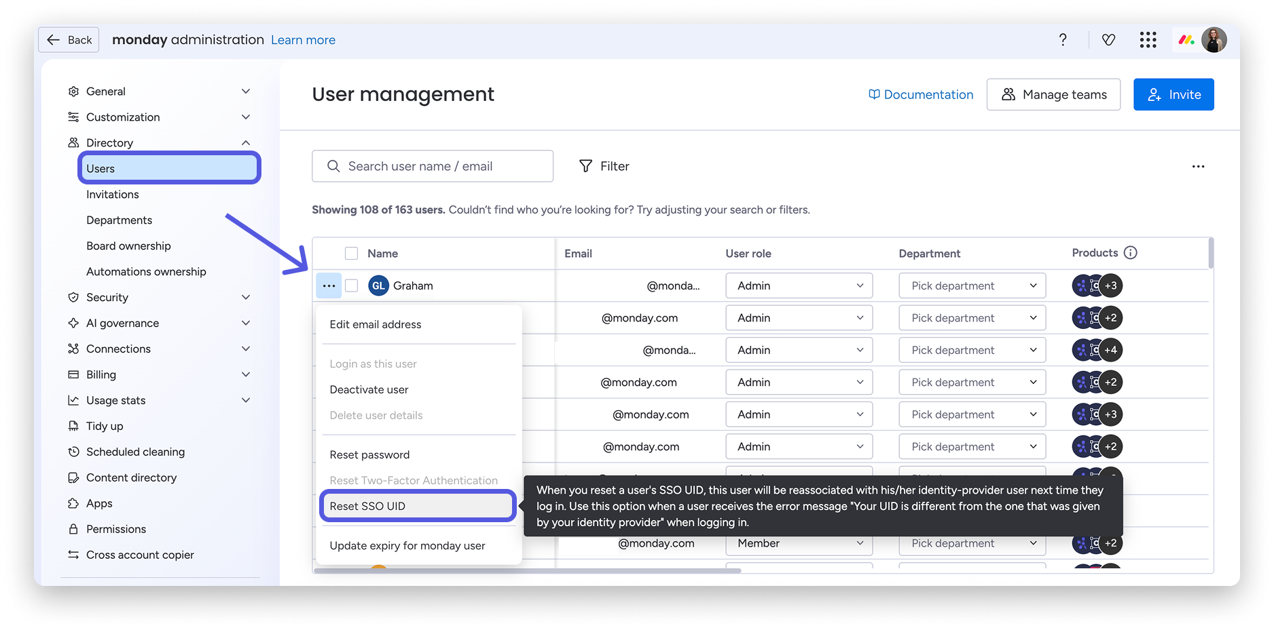The image size is (1274, 630).
Task: Select Reset SSO UID option
Action: click(418, 507)
